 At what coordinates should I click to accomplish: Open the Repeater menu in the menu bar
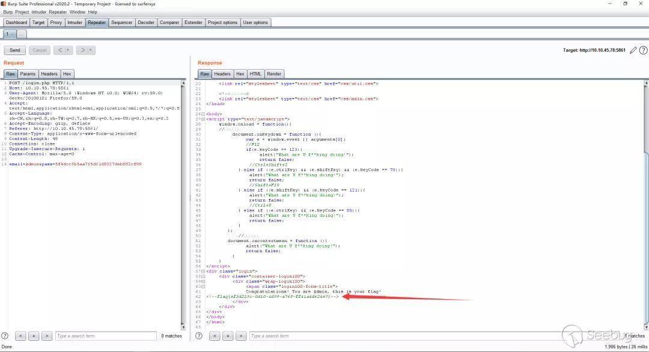[x=58, y=12]
